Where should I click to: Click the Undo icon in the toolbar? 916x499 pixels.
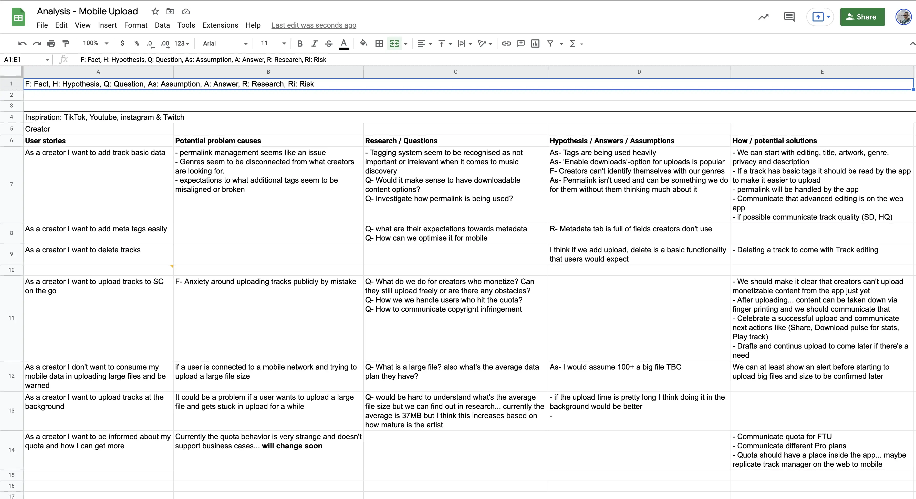point(22,43)
